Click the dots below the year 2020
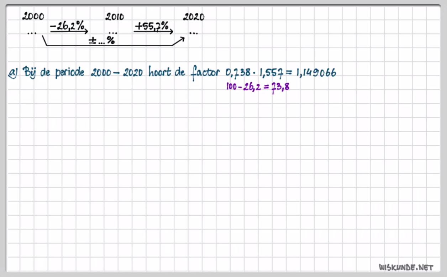 [194, 33]
